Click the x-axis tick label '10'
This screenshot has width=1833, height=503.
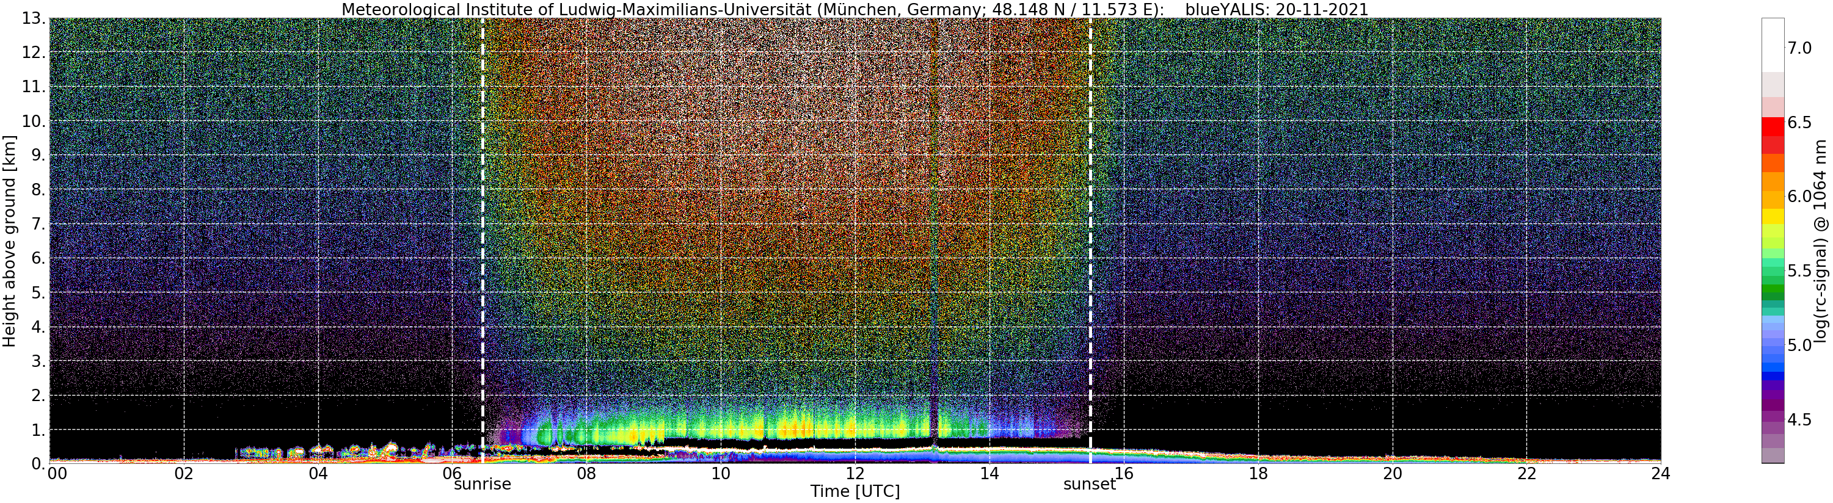721,474
